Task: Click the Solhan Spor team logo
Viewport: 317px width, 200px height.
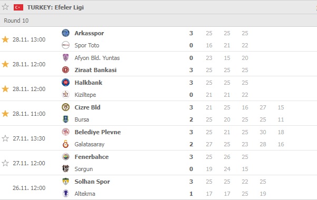Action: [x=65, y=182]
